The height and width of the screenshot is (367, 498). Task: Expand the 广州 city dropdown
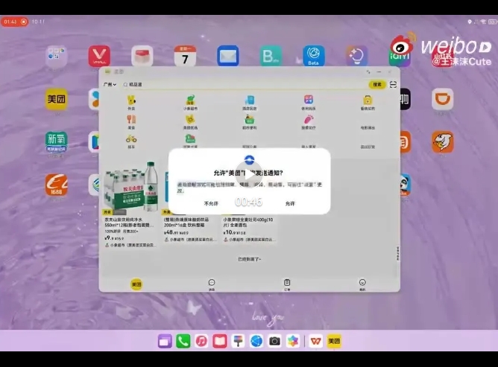click(x=110, y=85)
